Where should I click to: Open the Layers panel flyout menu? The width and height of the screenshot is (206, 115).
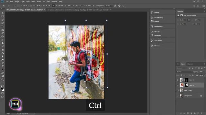204,64
